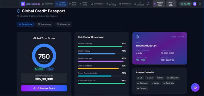Click the Debt-to-Income progress bar
This screenshot has width=204, height=96.
click(102, 69)
